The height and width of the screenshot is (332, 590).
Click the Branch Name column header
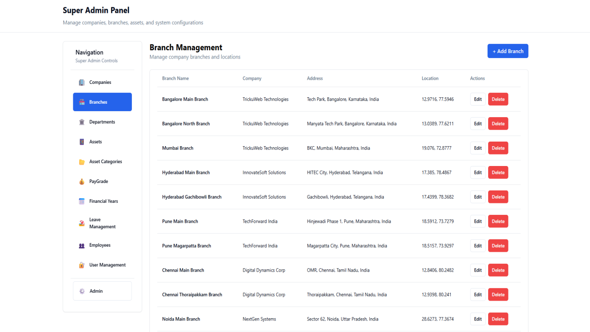(176, 78)
